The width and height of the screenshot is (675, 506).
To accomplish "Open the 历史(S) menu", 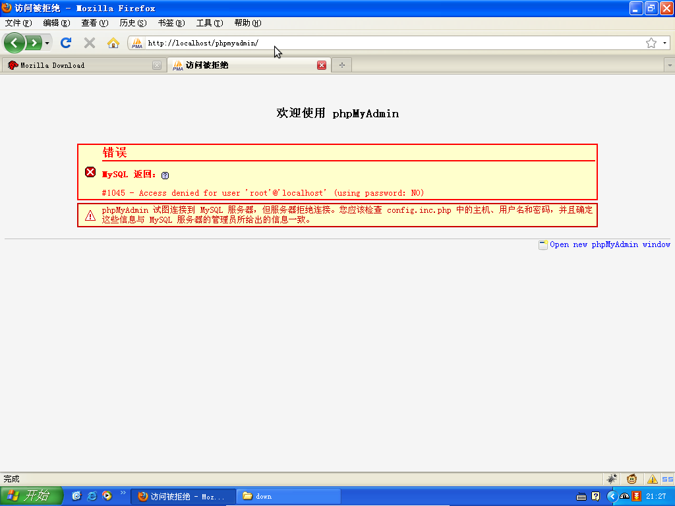I will [133, 23].
